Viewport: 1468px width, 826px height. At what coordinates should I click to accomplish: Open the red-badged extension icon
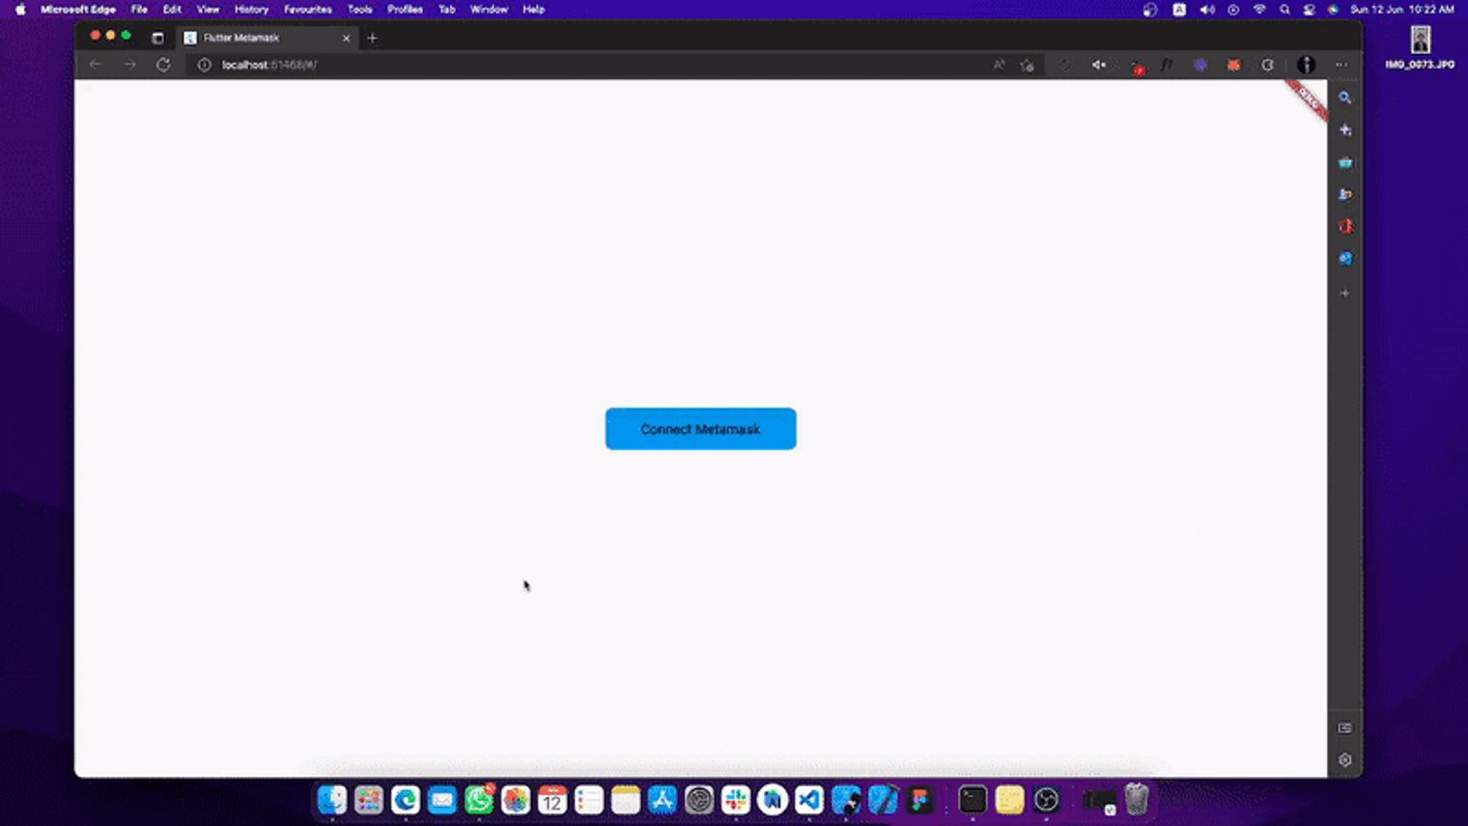(x=1136, y=66)
